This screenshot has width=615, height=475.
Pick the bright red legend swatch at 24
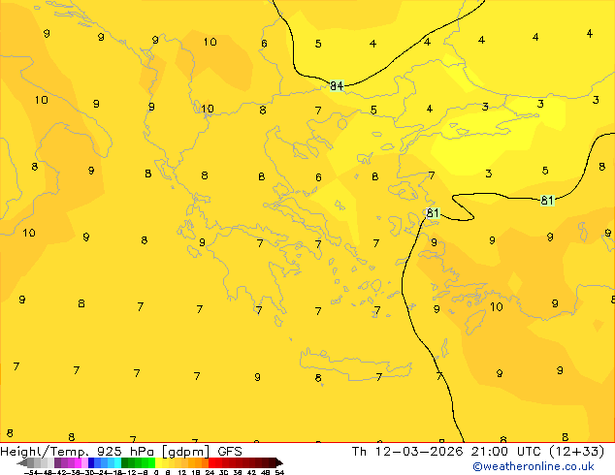211,462
